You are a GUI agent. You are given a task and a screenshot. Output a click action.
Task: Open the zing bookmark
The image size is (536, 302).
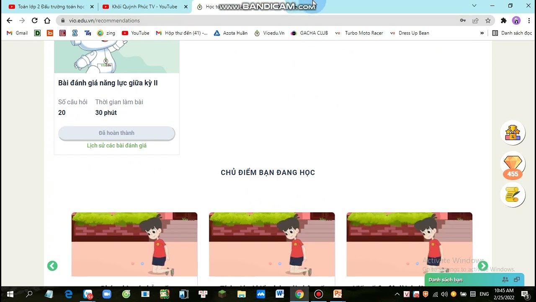coord(106,33)
